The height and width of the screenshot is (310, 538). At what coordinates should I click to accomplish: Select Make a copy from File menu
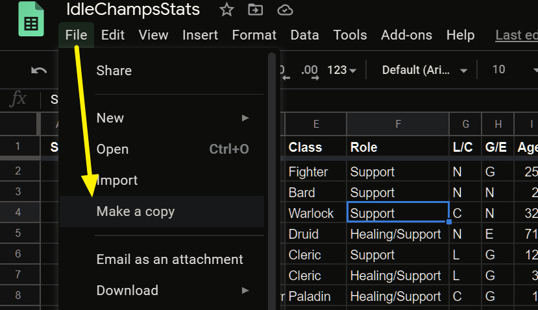[136, 211]
